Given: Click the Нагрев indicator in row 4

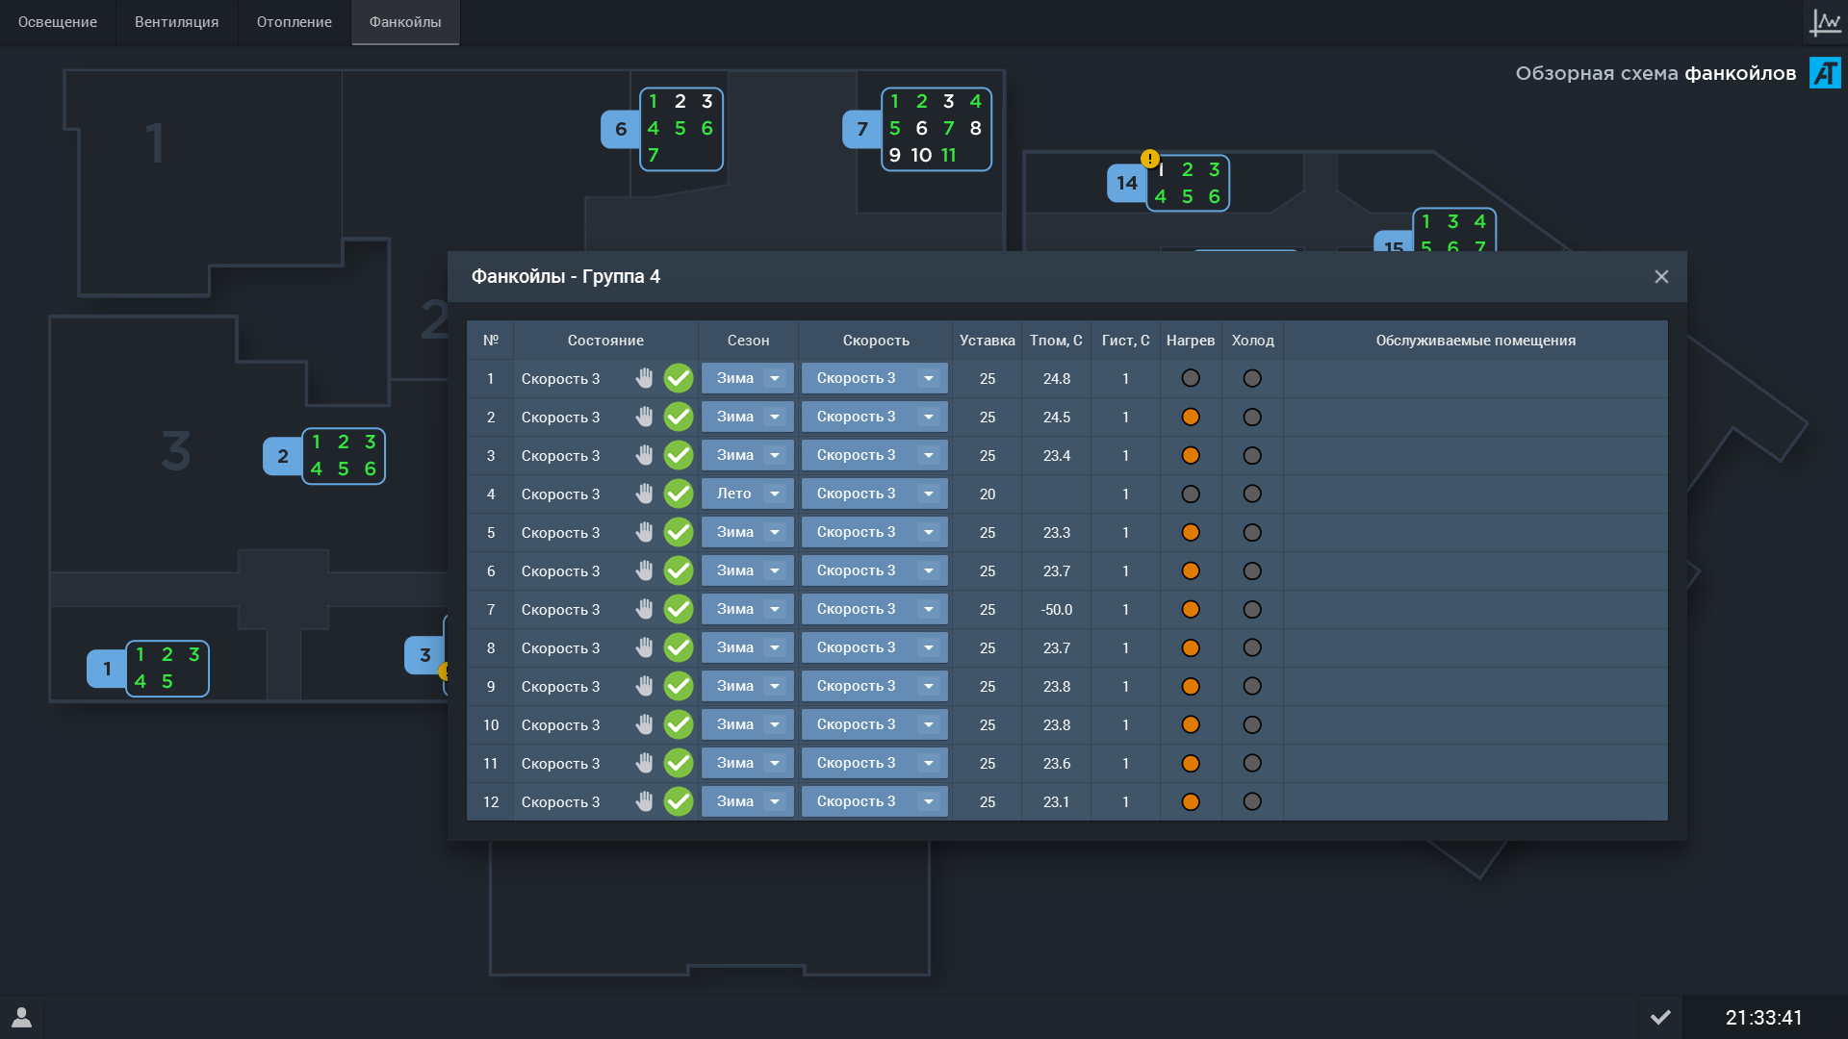Looking at the screenshot, I should click(x=1191, y=494).
